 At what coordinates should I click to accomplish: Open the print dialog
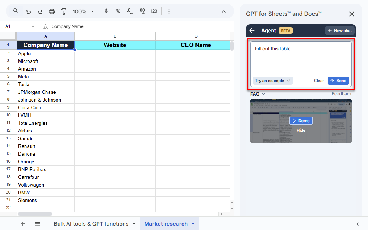click(52, 11)
